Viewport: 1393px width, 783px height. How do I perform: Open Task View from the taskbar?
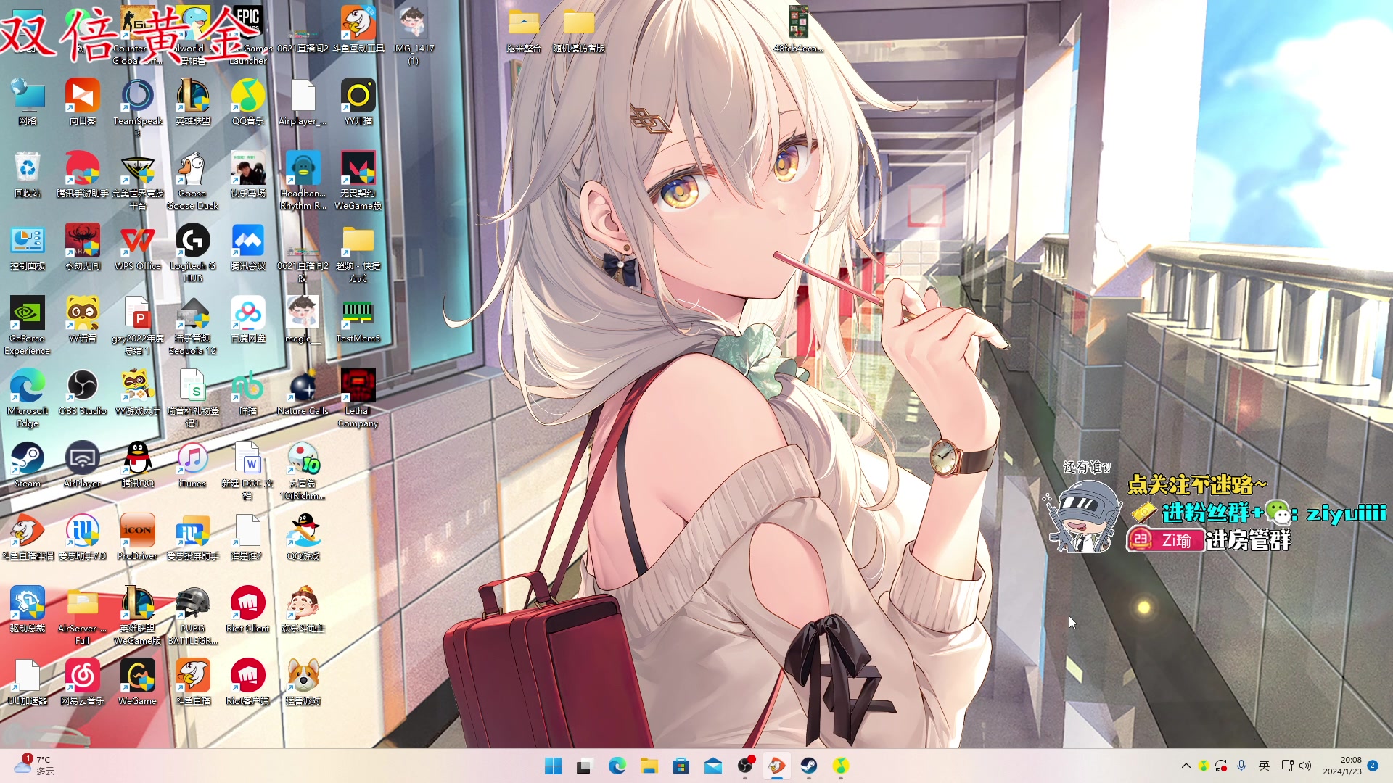point(585,766)
